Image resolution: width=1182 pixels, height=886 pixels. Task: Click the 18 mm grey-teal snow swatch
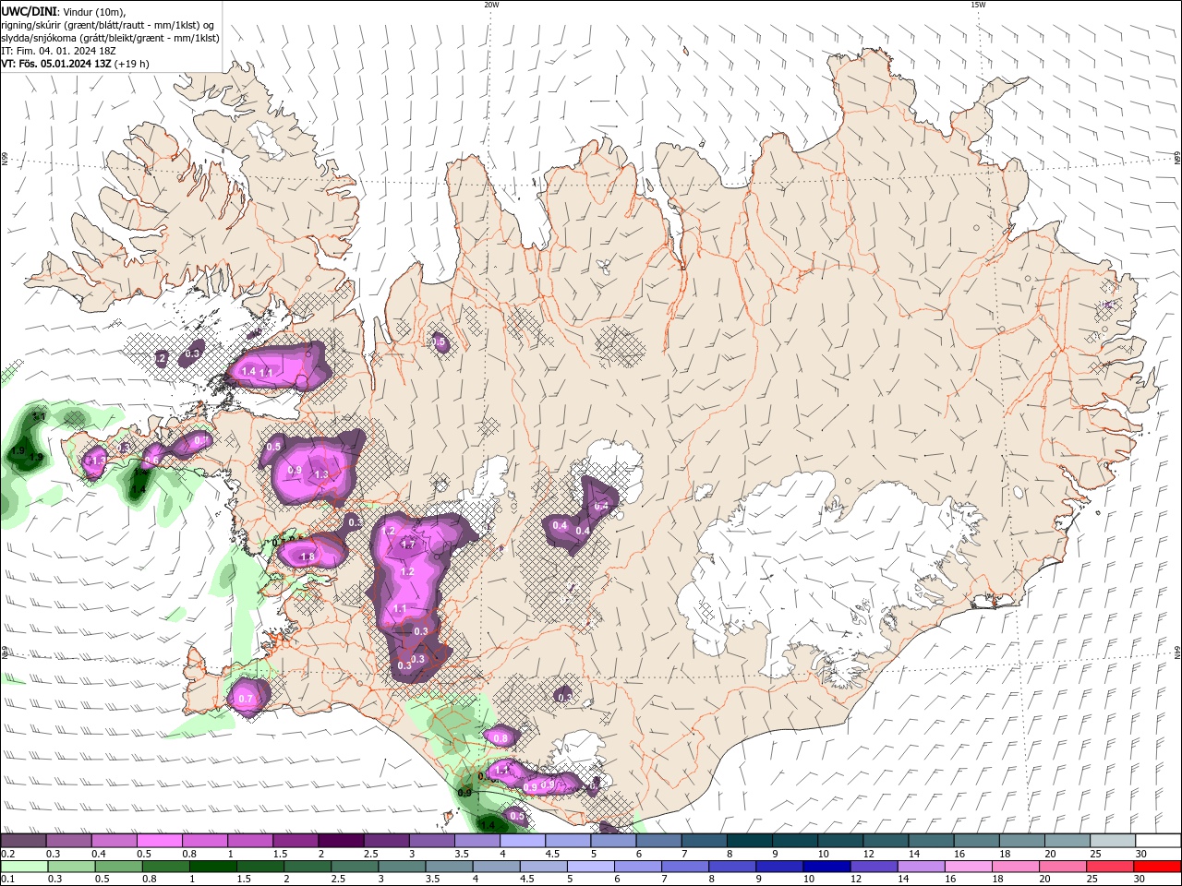coord(1022,841)
